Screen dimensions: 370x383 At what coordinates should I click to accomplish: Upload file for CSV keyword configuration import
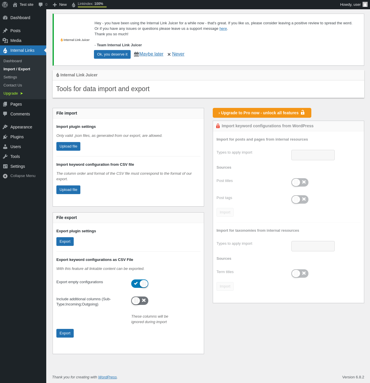click(x=68, y=190)
